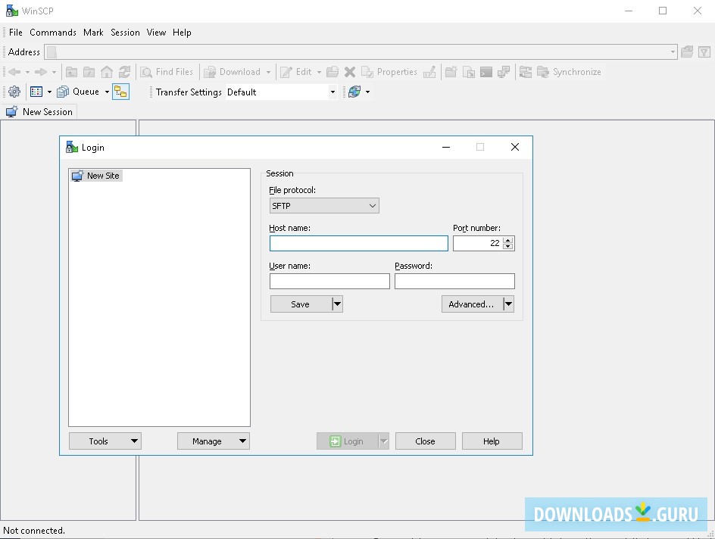Click the Create new folder icon
The image size is (715, 539).
click(x=451, y=72)
